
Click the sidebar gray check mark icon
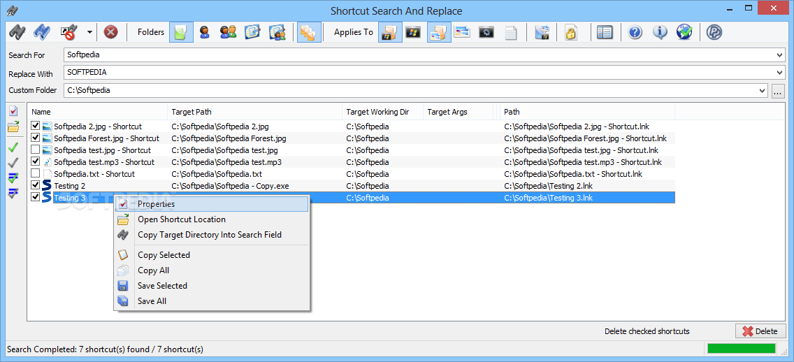[14, 163]
